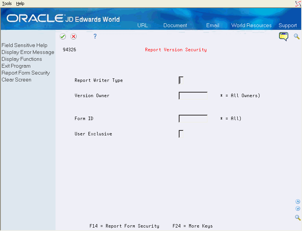This screenshot has height=231, width=302.
Task: Click the Oracle JD Edwards World logo
Action: pyautogui.click(x=63, y=19)
